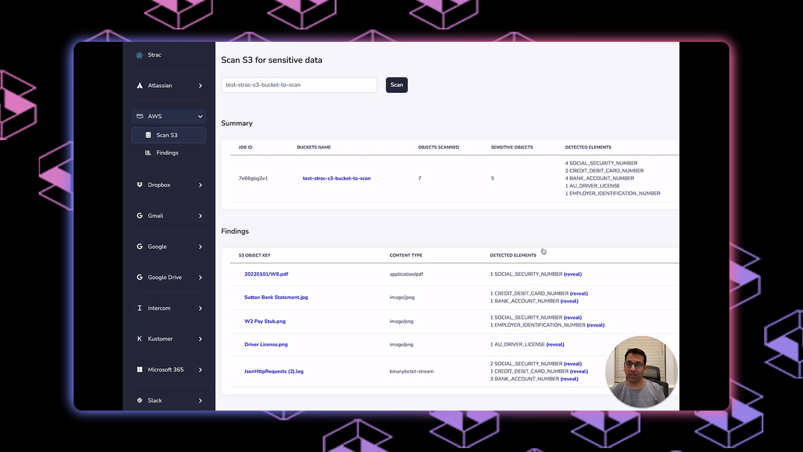Click the Intercom icon in sidebar

(x=140, y=308)
